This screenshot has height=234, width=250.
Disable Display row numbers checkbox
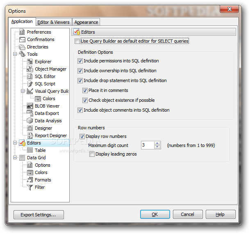(x=82, y=136)
